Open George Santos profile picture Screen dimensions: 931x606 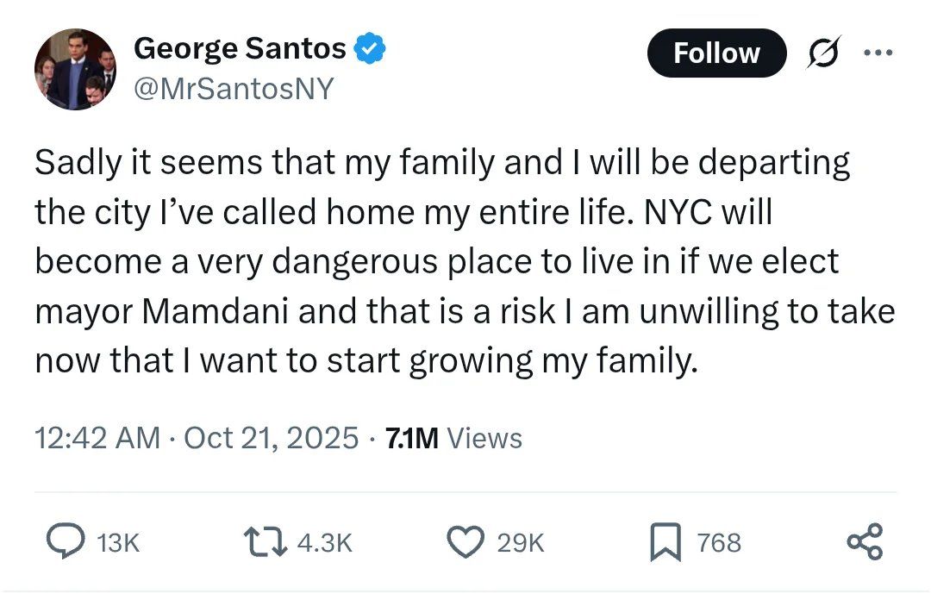pyautogui.click(x=76, y=70)
